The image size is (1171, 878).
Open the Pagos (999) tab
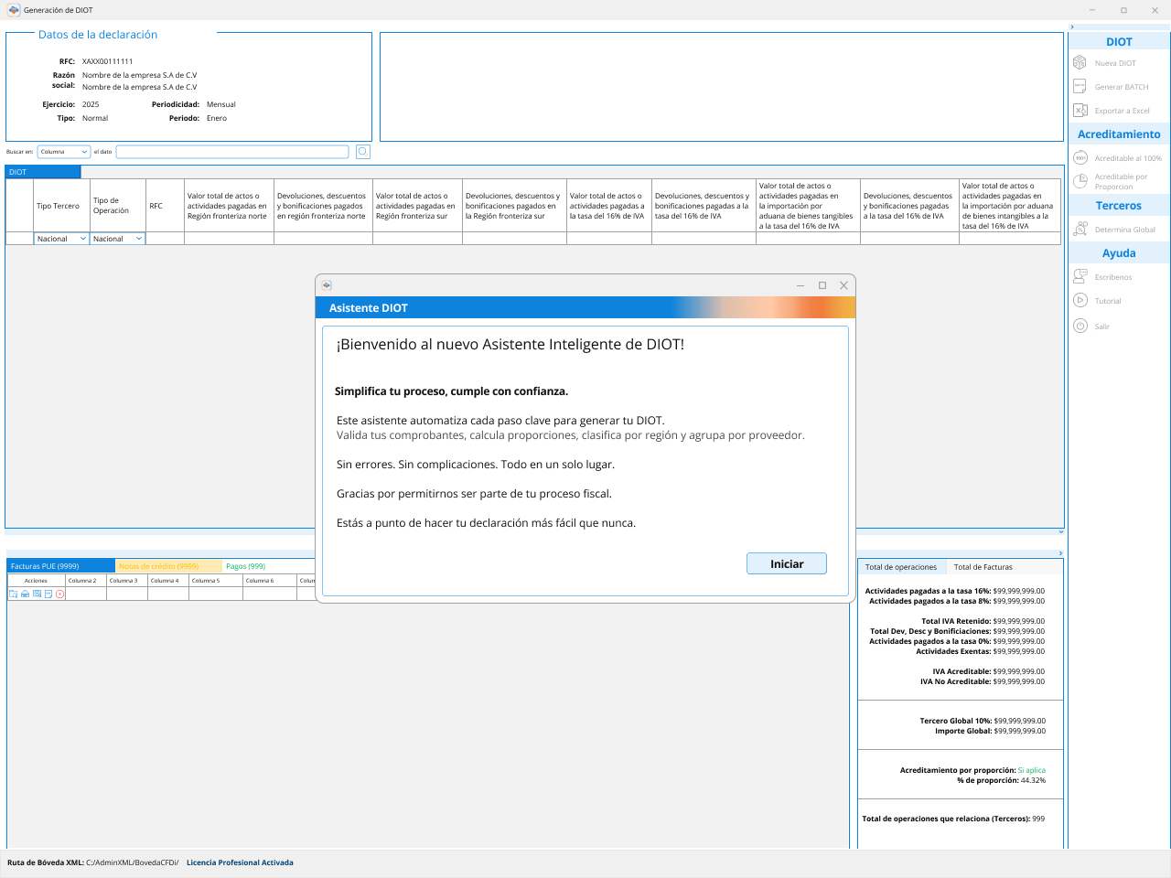pyautogui.click(x=246, y=566)
